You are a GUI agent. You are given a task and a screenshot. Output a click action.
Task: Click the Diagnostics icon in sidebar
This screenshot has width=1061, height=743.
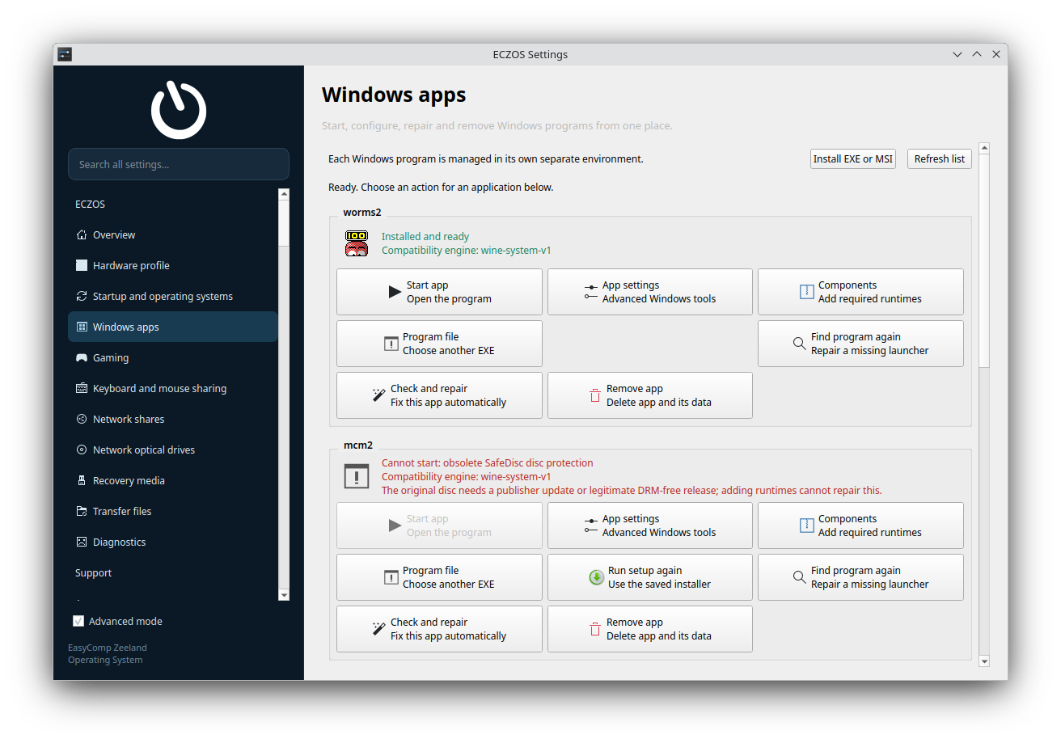coord(81,542)
